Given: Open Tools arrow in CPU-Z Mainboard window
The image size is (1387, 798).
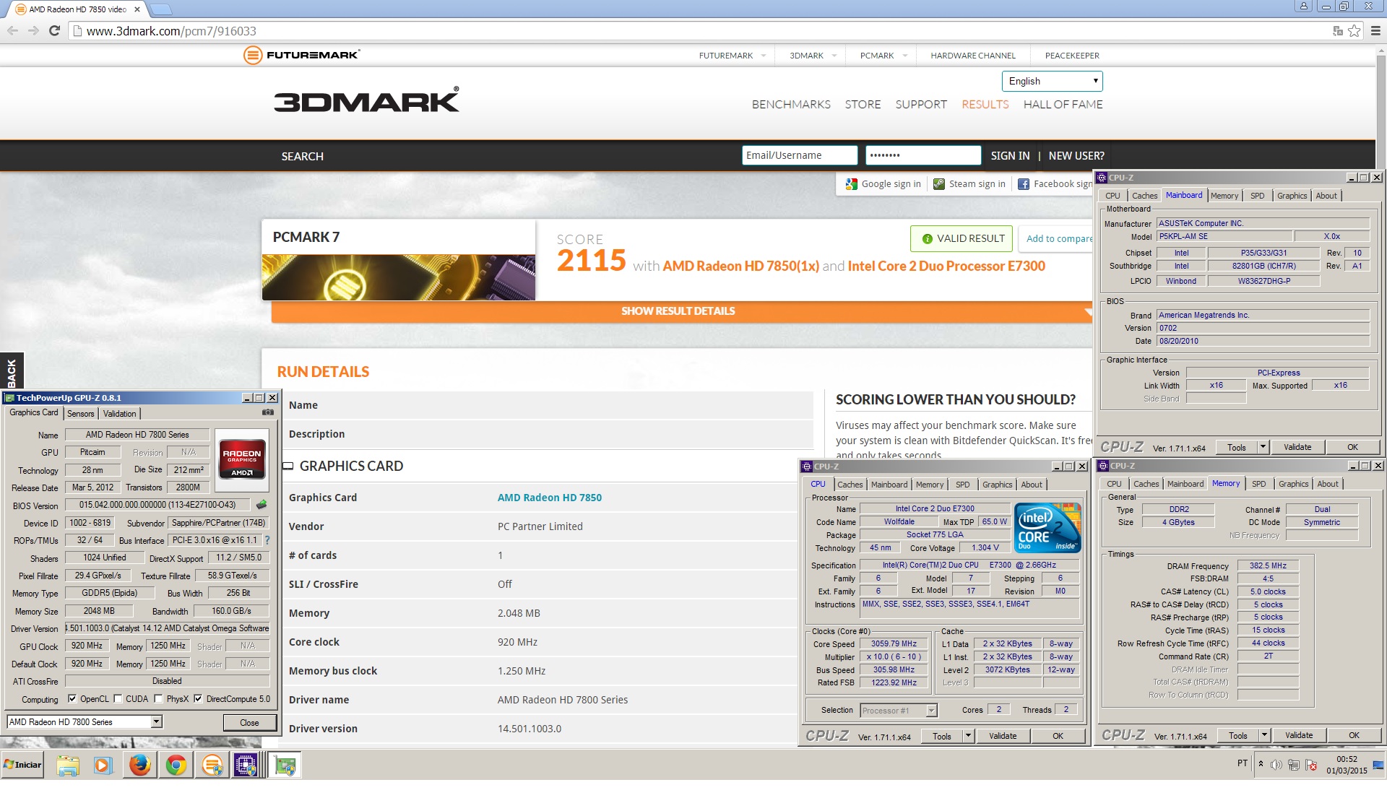Looking at the screenshot, I should pos(1263,447).
